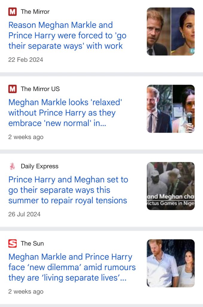This screenshot has width=203, height=307.
Task: Click "The Mirror US" publisher name
Action: click(x=40, y=89)
